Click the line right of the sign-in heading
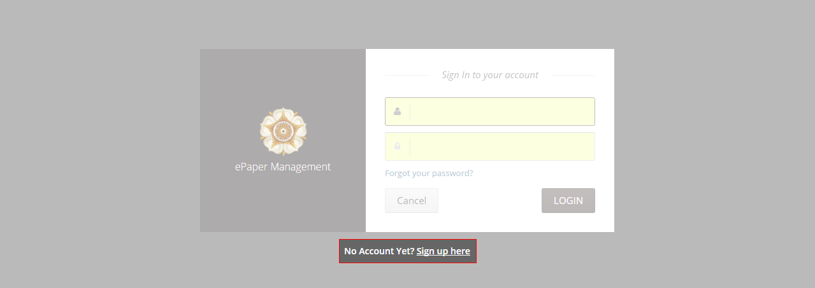 click(572, 75)
